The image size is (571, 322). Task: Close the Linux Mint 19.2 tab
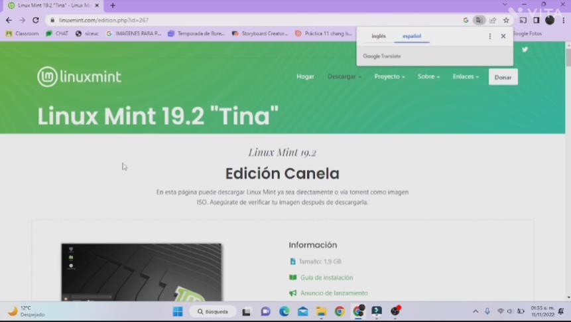point(97,5)
